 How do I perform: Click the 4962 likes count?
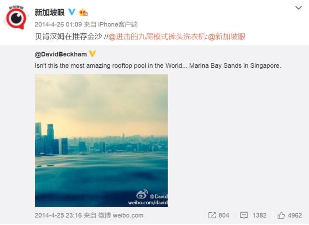[295, 215]
